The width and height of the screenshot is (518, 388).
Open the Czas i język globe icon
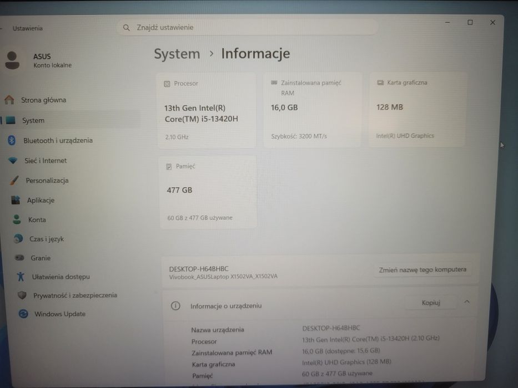click(18, 238)
